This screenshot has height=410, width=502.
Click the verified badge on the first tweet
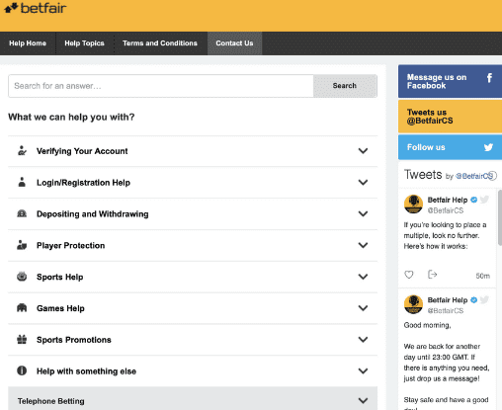tap(473, 200)
